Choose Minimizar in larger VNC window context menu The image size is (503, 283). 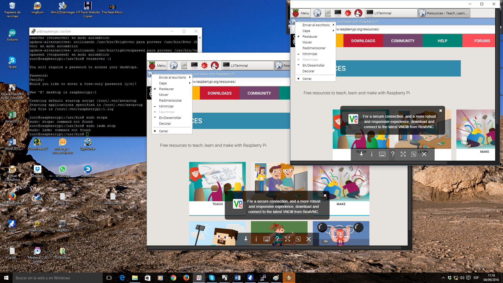pyautogui.click(x=172, y=106)
